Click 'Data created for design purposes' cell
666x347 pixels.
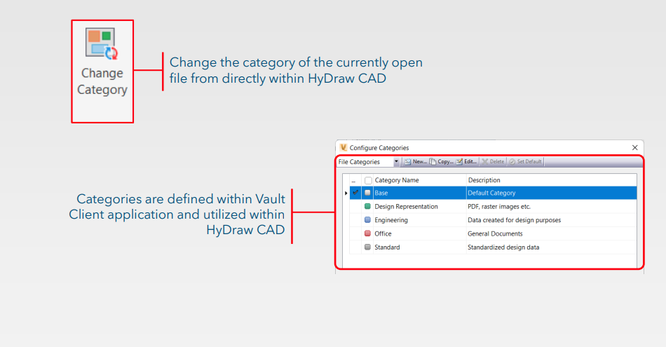551,220
